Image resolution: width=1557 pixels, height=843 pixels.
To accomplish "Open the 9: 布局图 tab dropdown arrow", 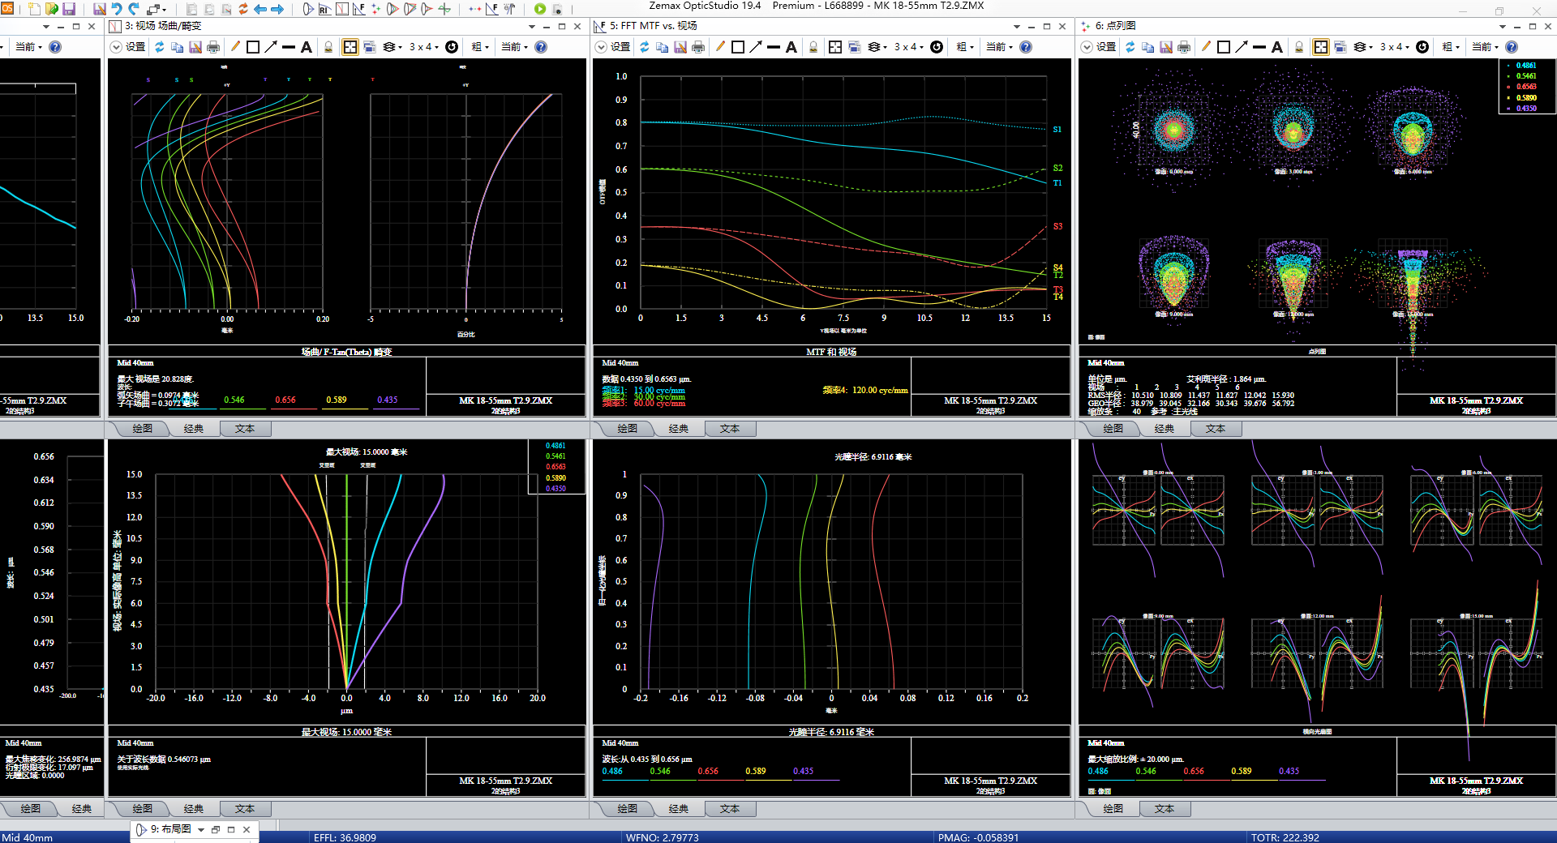I will point(201,830).
